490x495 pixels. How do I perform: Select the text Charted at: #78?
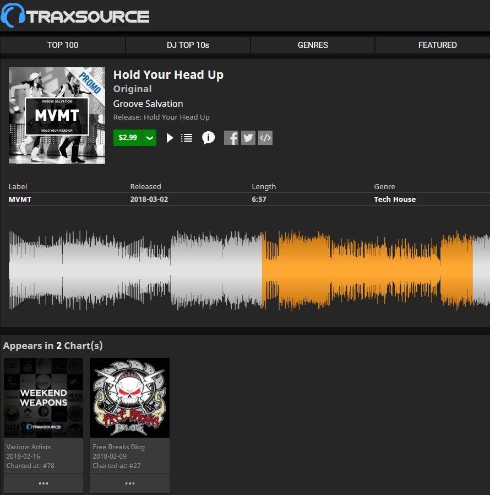[x=30, y=466]
